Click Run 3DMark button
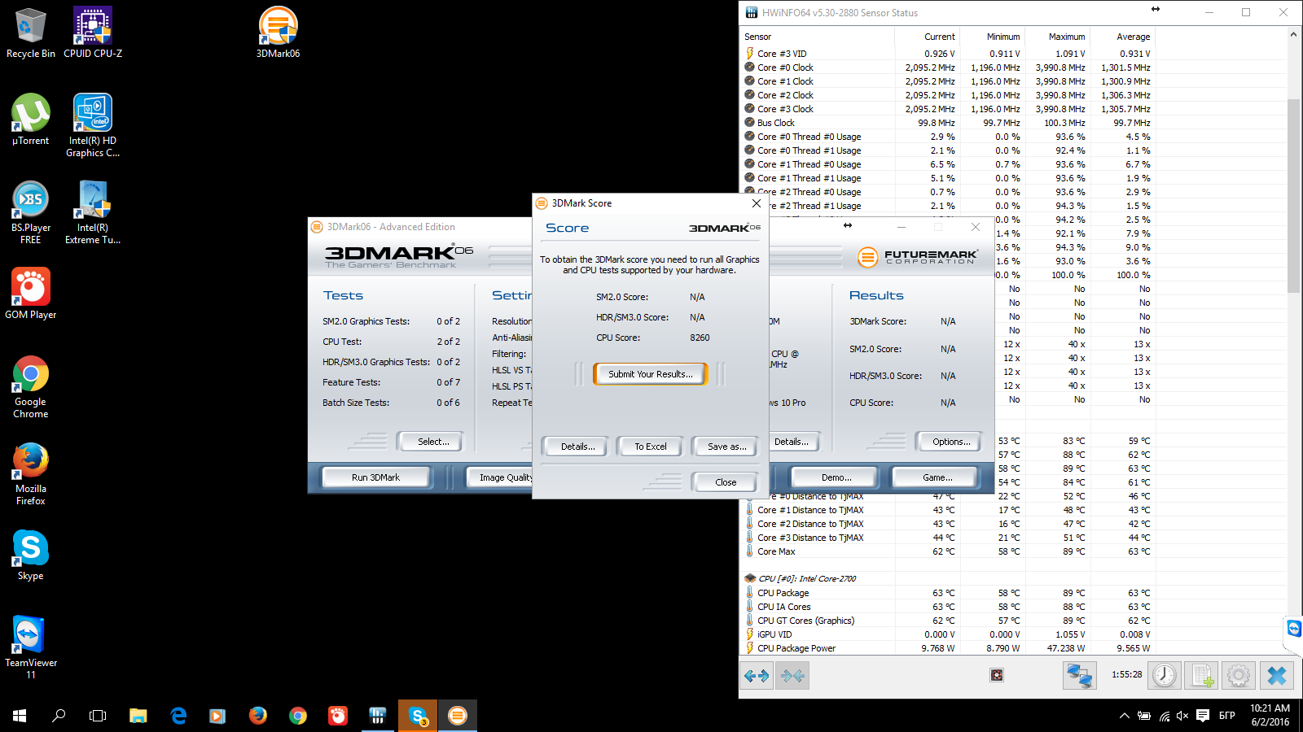 pos(375,477)
